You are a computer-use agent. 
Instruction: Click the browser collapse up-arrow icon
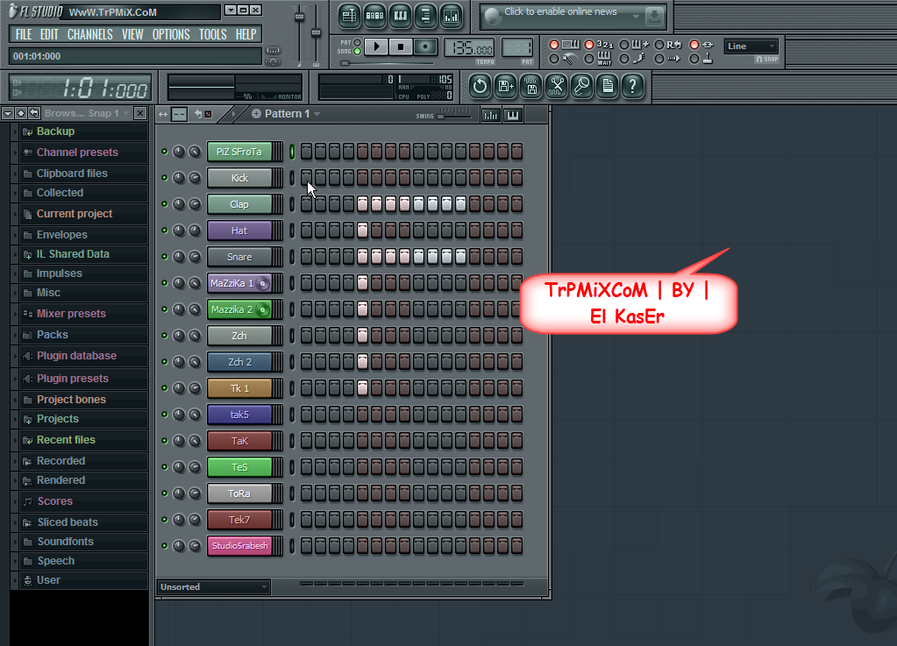[x=20, y=113]
